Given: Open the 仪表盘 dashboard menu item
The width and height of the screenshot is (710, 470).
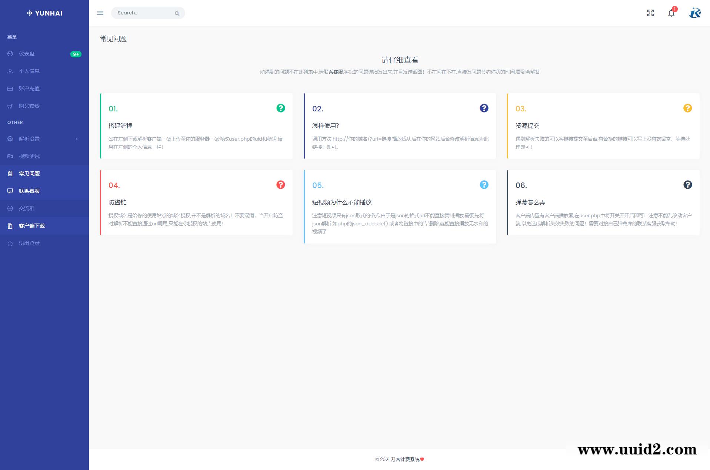Looking at the screenshot, I should tap(27, 54).
